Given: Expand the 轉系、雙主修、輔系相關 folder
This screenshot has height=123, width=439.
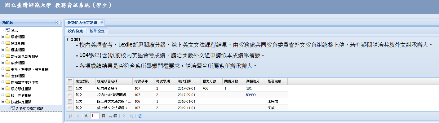Looking at the screenshot, I should click(x=3, y=69).
